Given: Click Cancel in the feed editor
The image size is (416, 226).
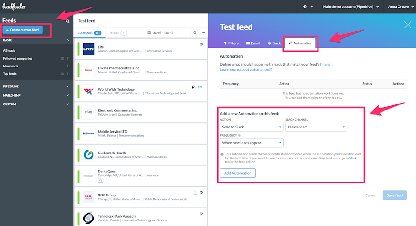Looking at the screenshot, I should click(371, 195).
